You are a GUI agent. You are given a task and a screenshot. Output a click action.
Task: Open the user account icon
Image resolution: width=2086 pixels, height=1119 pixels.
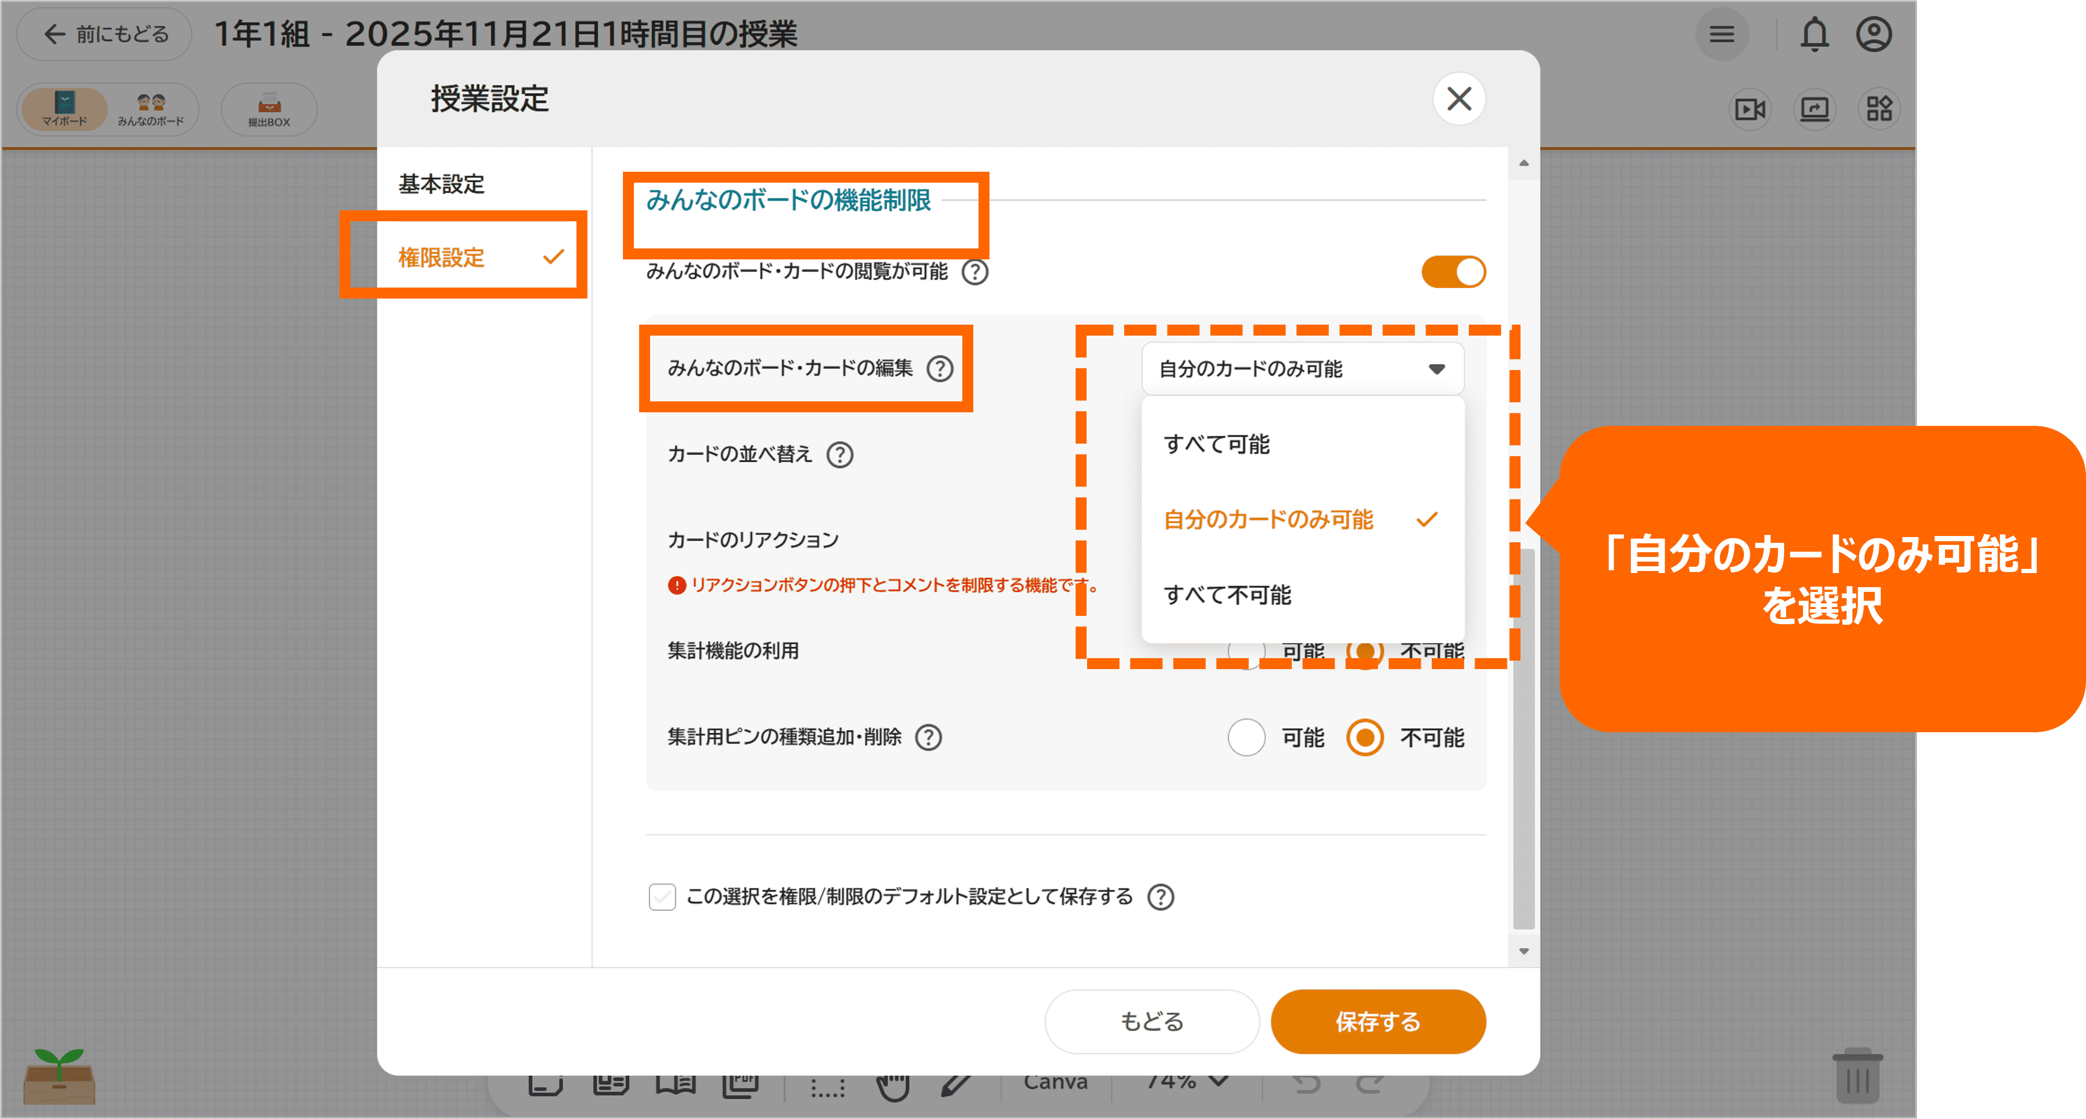tap(1873, 35)
